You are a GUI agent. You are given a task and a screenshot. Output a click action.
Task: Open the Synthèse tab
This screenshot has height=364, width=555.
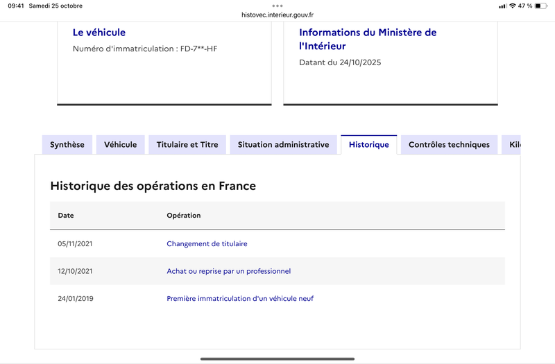[67, 145]
